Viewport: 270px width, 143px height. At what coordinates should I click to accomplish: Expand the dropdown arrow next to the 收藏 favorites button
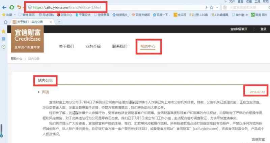pos(15,15)
